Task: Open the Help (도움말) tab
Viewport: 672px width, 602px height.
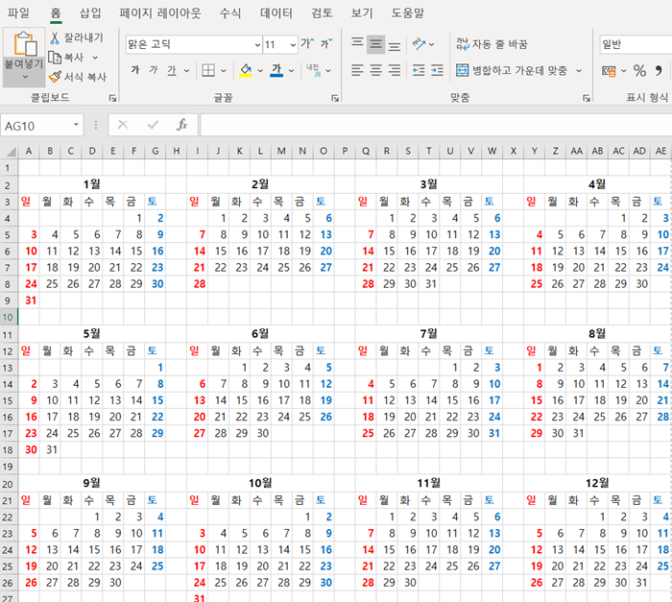Action: (408, 12)
